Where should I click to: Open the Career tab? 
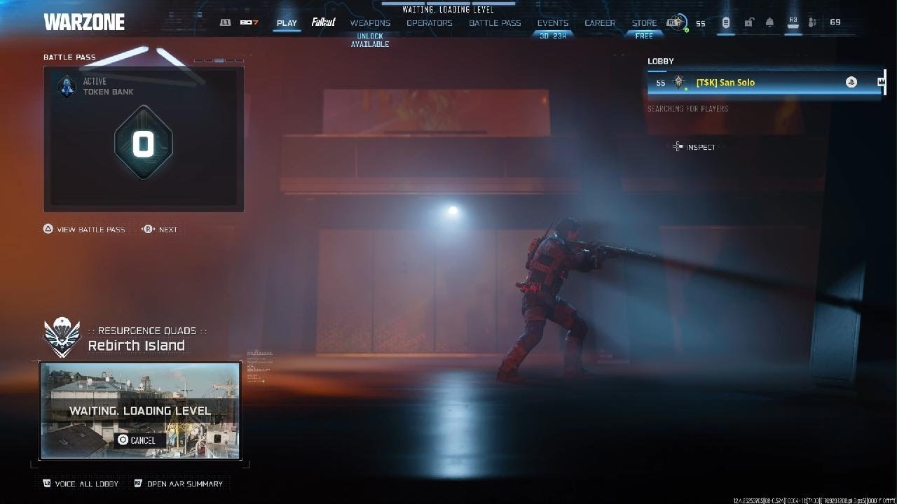600,23
